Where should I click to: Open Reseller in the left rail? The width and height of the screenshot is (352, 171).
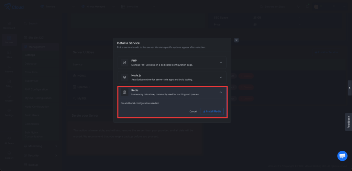[x=9, y=98]
